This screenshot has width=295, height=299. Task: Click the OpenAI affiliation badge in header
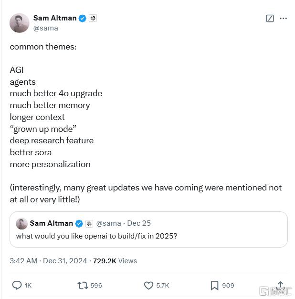(x=93, y=18)
